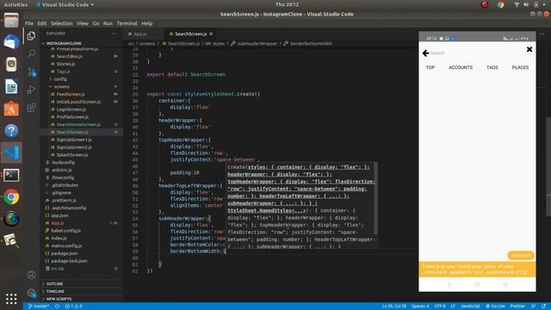Open the Explorer view in activity bar
This screenshot has width=551, height=310.
(31, 35)
